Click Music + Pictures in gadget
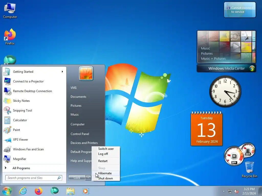Viewport: 262px width, 196px height. (213, 59)
